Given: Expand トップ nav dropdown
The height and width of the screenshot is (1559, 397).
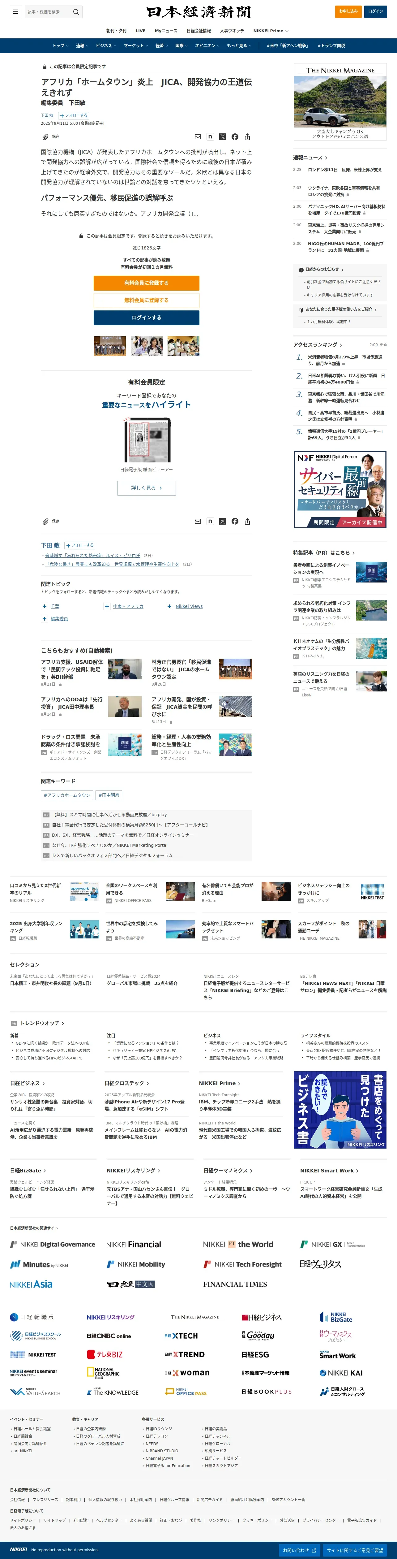Looking at the screenshot, I should (x=60, y=45).
